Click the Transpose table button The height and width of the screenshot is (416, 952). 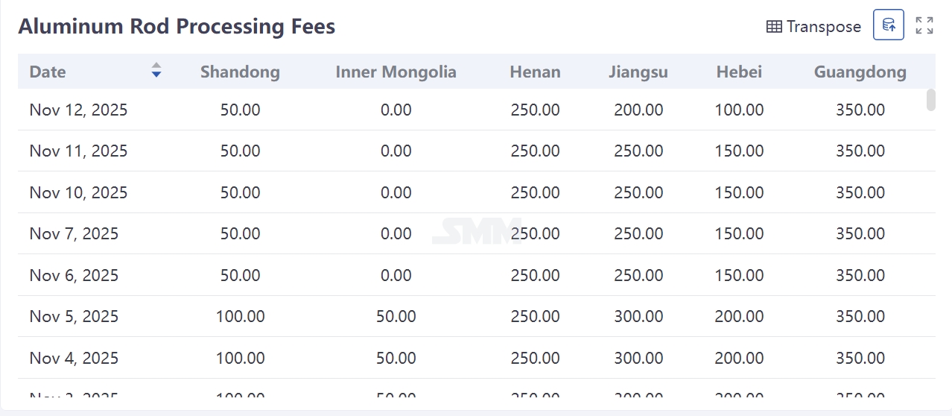pos(813,26)
